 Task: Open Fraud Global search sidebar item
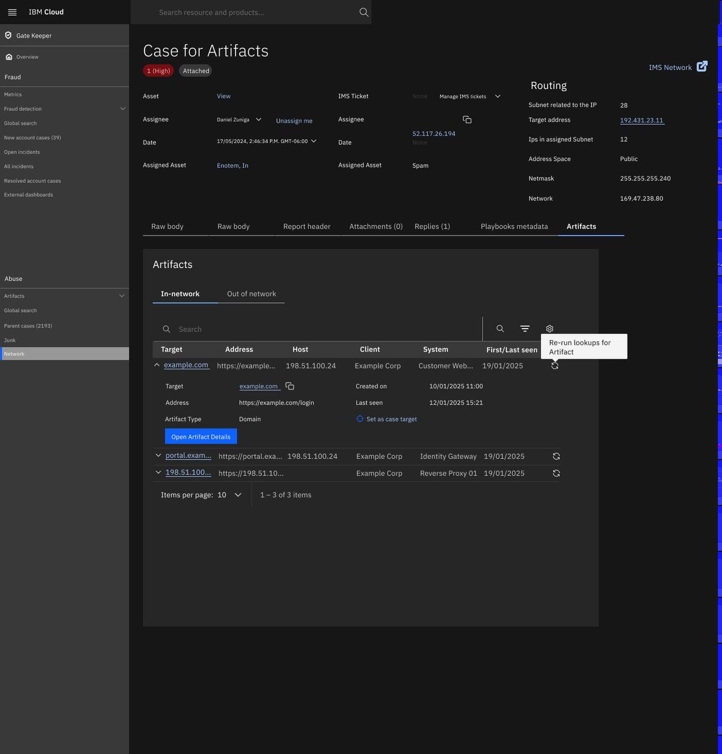(x=21, y=123)
